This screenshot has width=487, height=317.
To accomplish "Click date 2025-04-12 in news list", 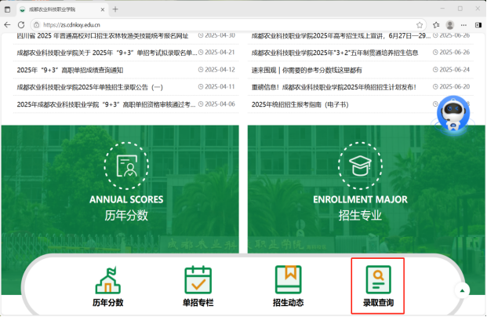I will point(220,70).
